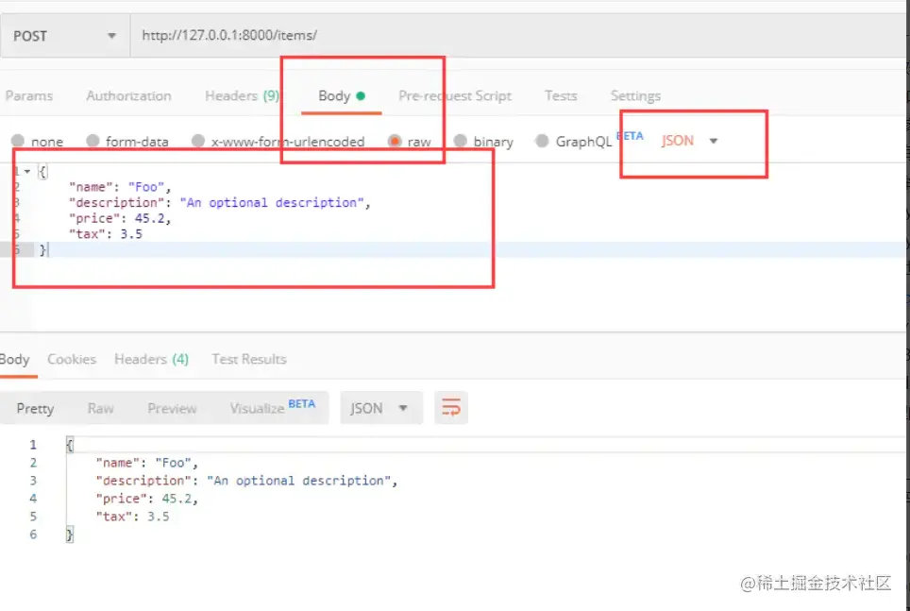
Task: Choose the GraphQL body radio option
Action: coord(542,141)
